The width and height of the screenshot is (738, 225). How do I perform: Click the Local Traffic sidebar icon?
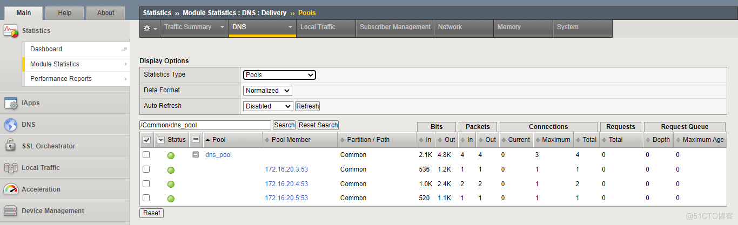11,168
